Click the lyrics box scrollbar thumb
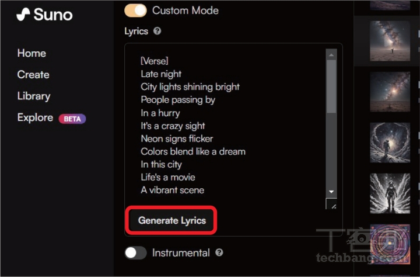 331,86
